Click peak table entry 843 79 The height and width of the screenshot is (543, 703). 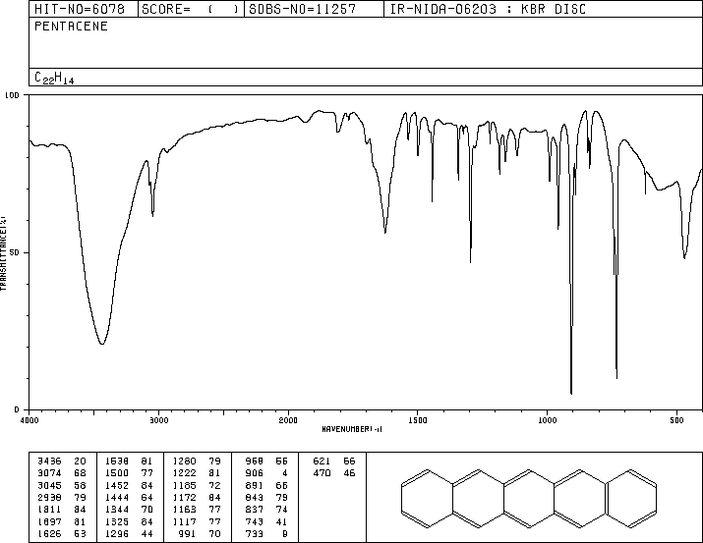[266, 497]
